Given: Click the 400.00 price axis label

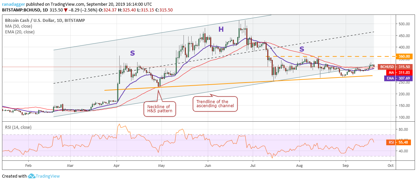Looking at the screenshot, I should tap(404, 47).
